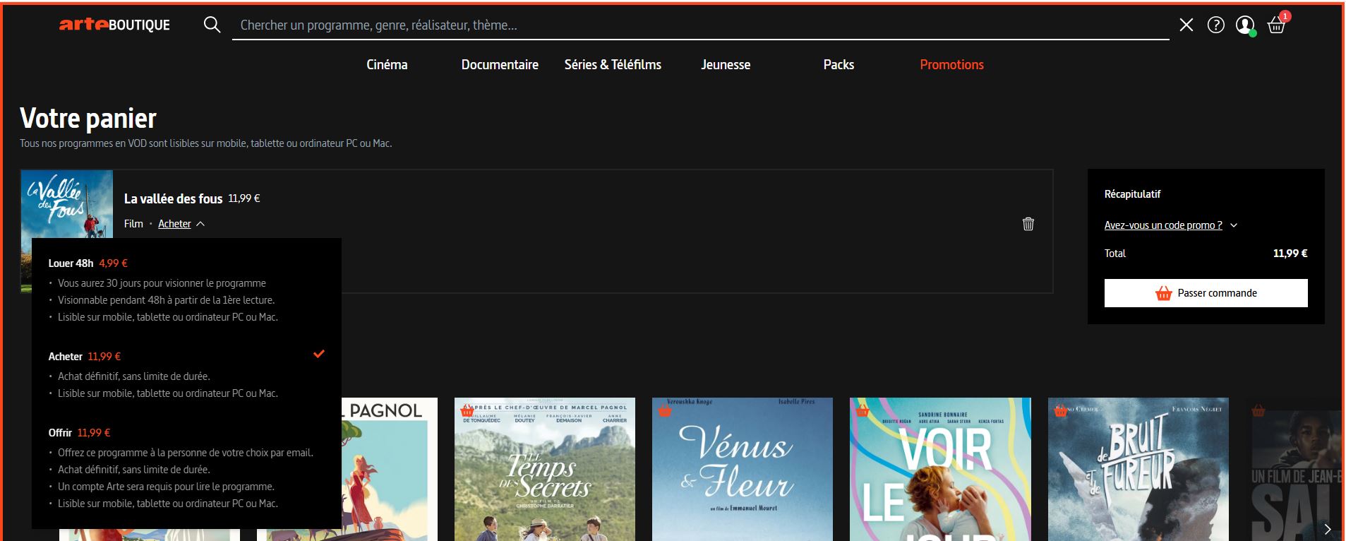
Task: Open the Jeunesse menu
Action: (726, 64)
